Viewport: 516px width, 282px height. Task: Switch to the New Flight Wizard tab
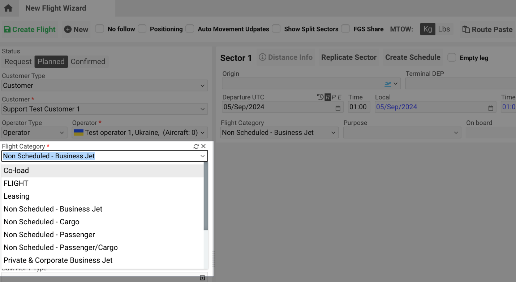click(x=55, y=8)
